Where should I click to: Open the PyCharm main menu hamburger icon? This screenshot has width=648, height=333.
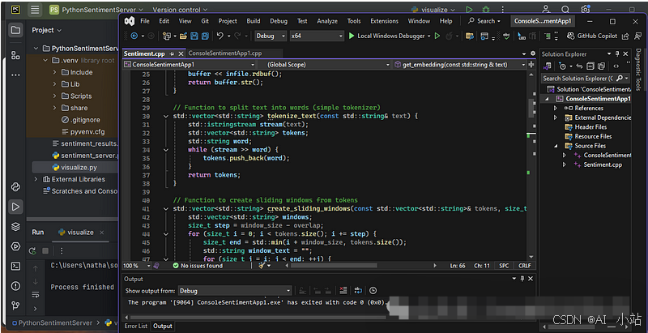(x=36, y=10)
